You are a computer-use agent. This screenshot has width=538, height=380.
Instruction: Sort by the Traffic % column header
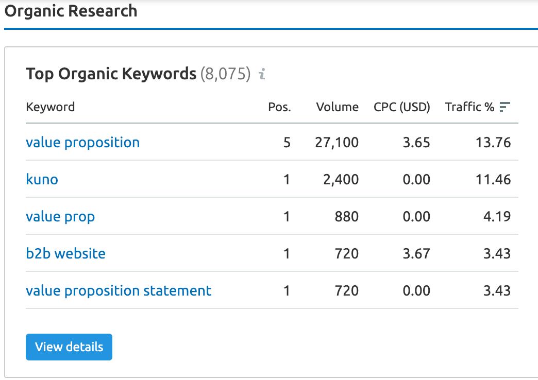(469, 107)
